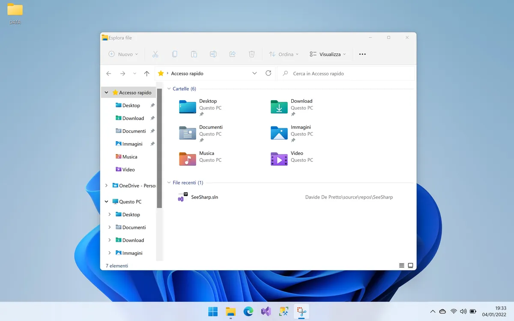Click the OneDrive cloud tray icon
Image resolution: width=514 pixels, height=321 pixels.
point(443,311)
